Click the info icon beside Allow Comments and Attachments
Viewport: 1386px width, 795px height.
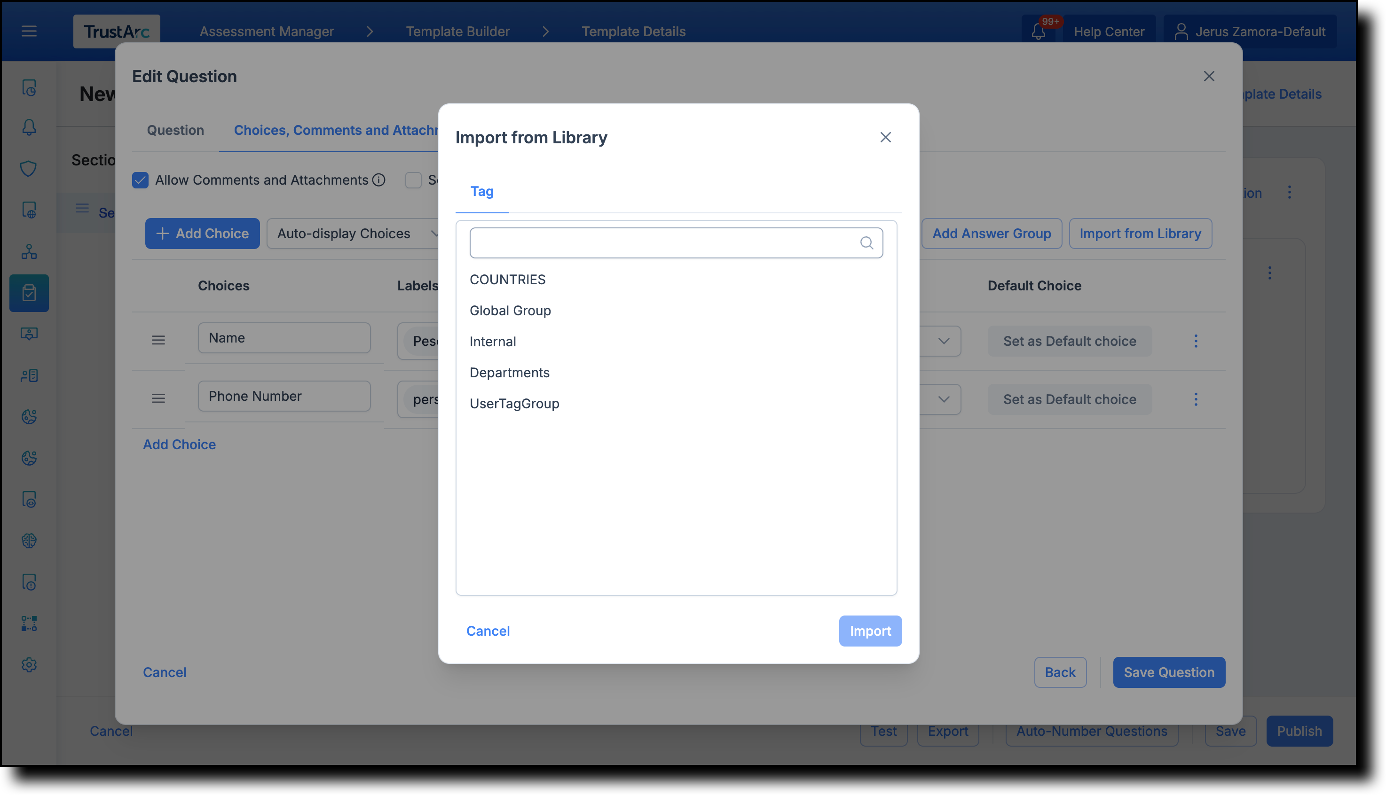(x=378, y=179)
